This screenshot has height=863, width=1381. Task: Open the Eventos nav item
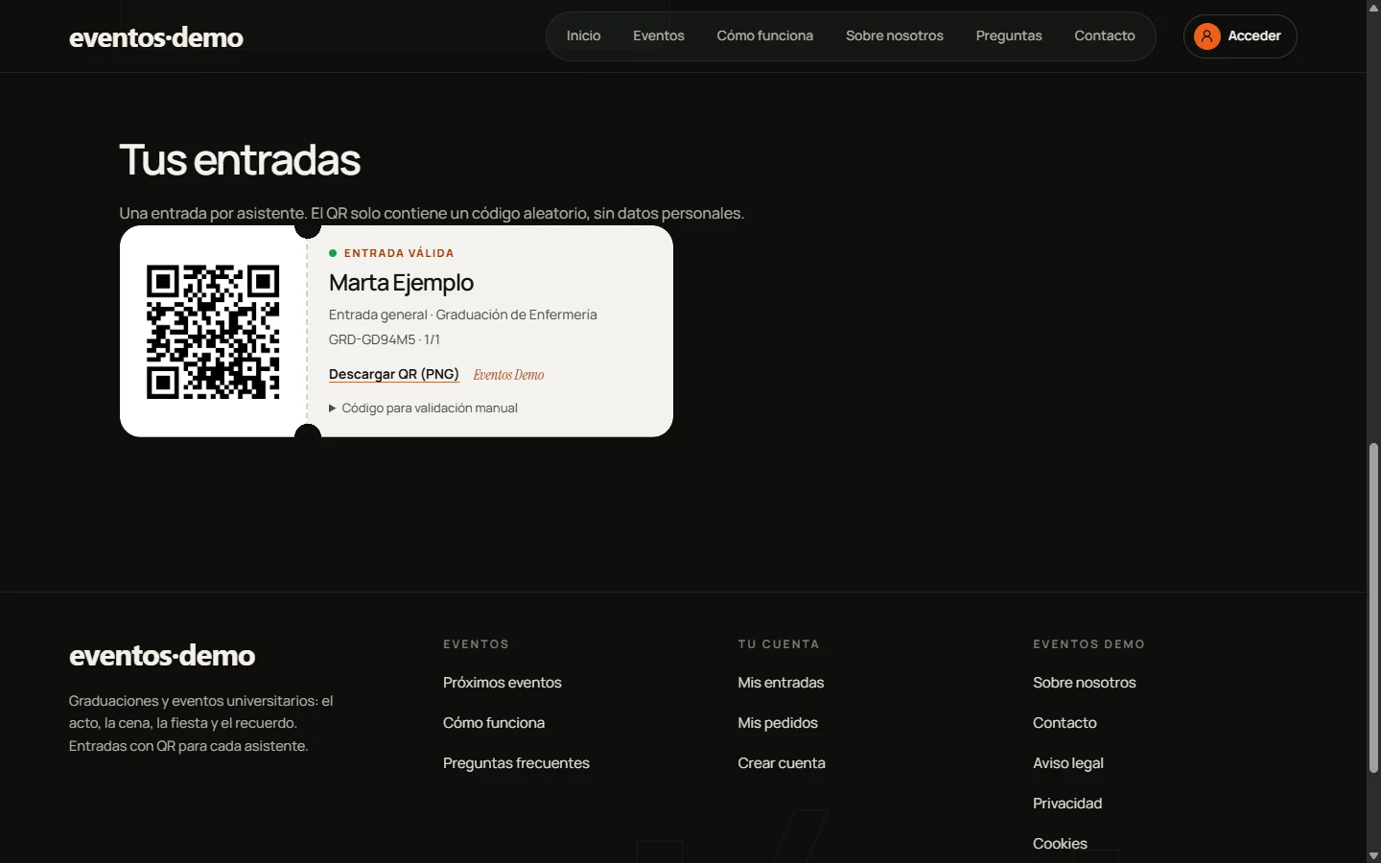click(x=659, y=36)
